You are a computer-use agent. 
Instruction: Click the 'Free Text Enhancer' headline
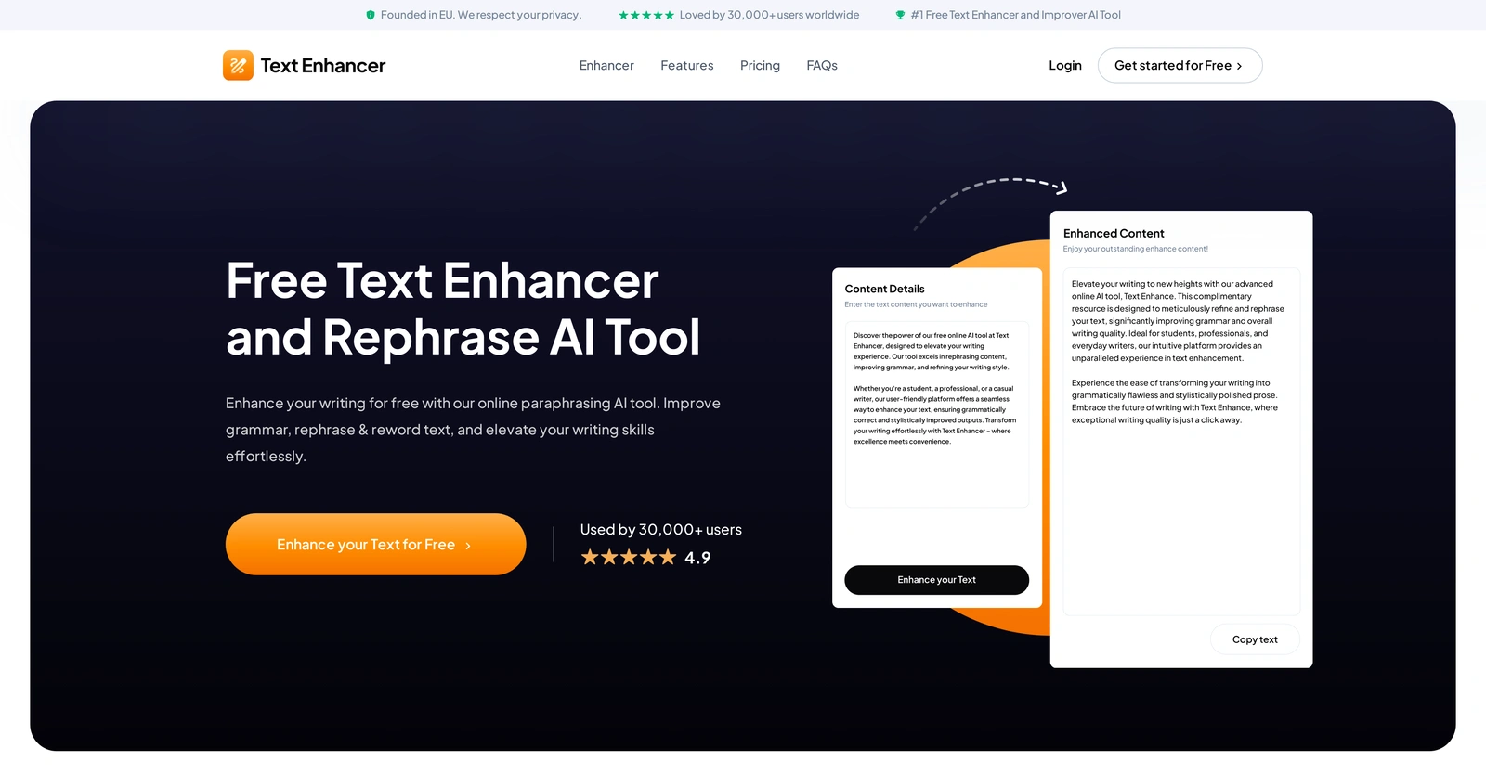coord(442,280)
